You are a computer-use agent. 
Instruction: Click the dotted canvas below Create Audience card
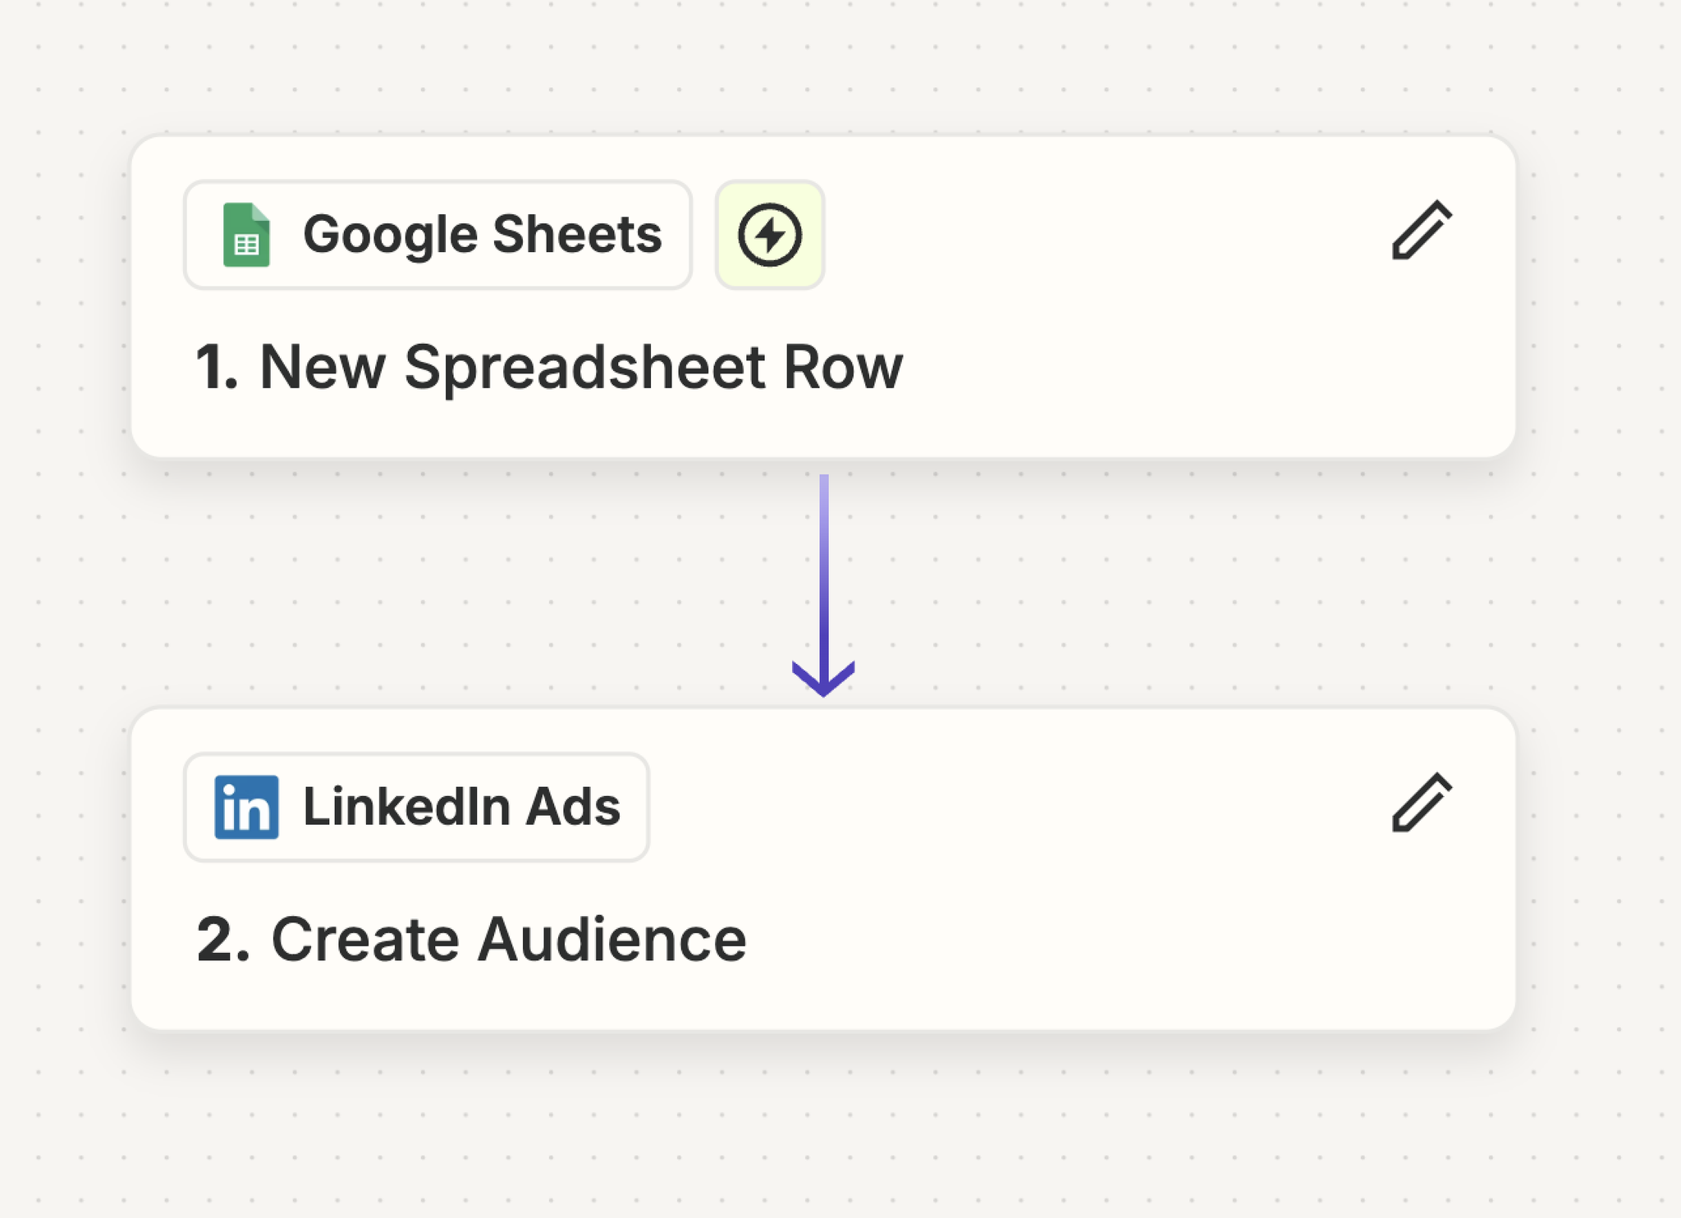coord(821,1133)
